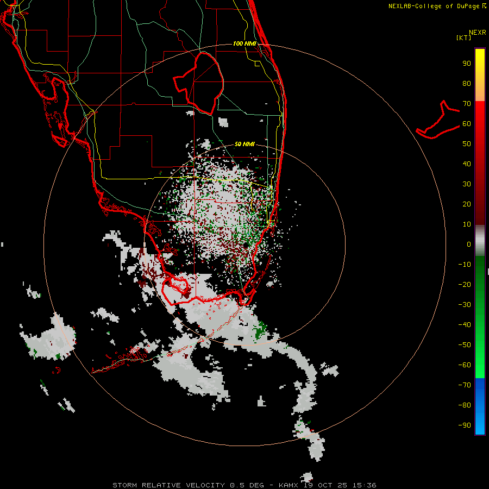Viewport: 489px width, 489px height.
Task: Click the -80 value on the velocity scale
Action: coord(465,405)
